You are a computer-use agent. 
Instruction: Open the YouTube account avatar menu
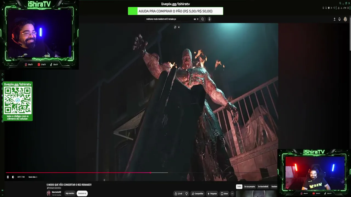(345, 19)
